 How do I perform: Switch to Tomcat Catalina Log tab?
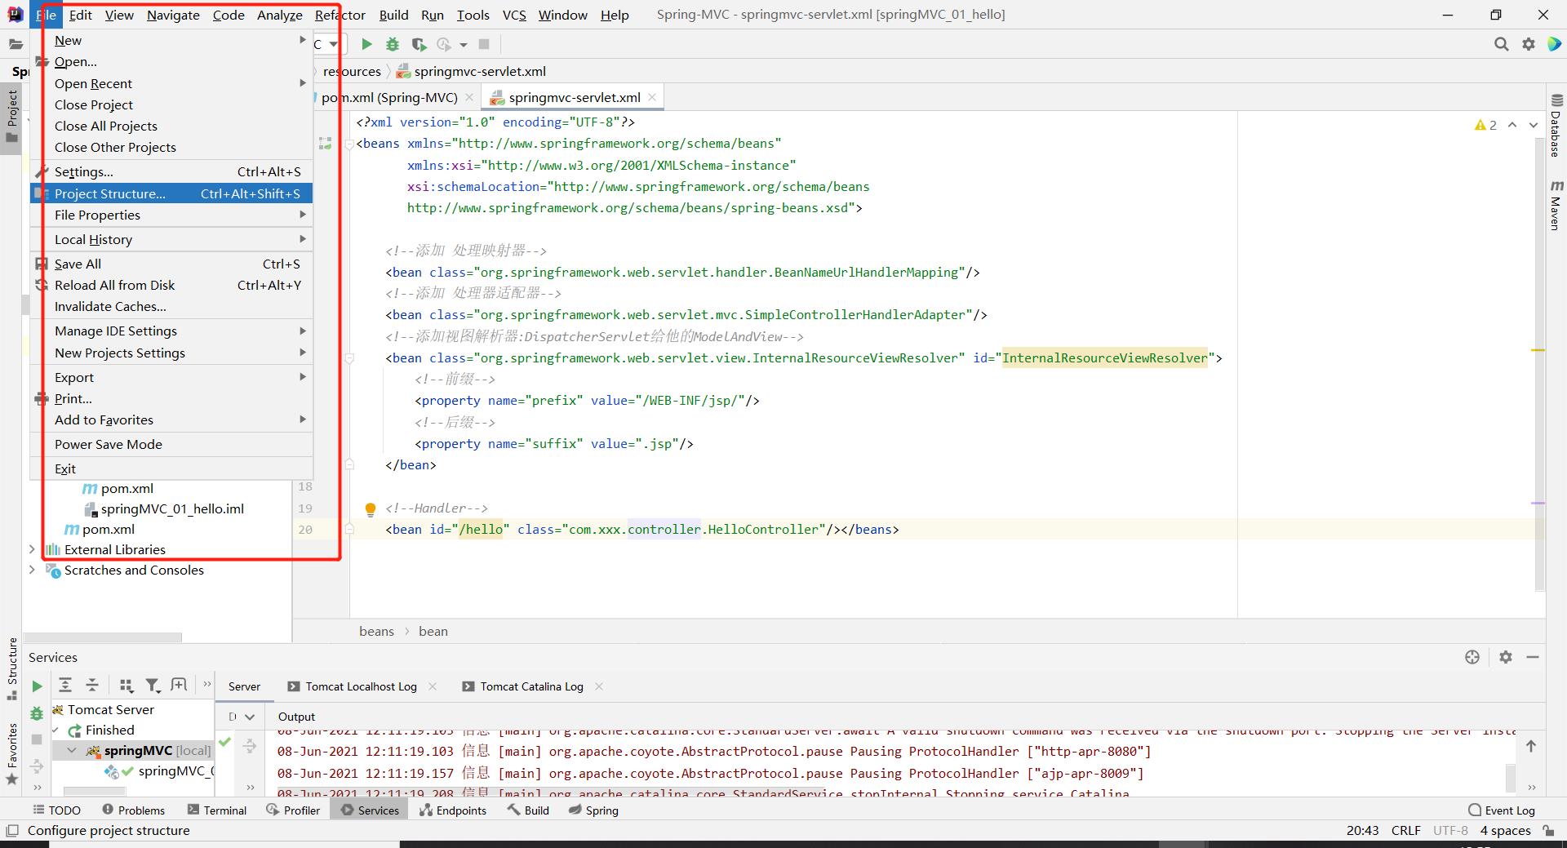[531, 686]
